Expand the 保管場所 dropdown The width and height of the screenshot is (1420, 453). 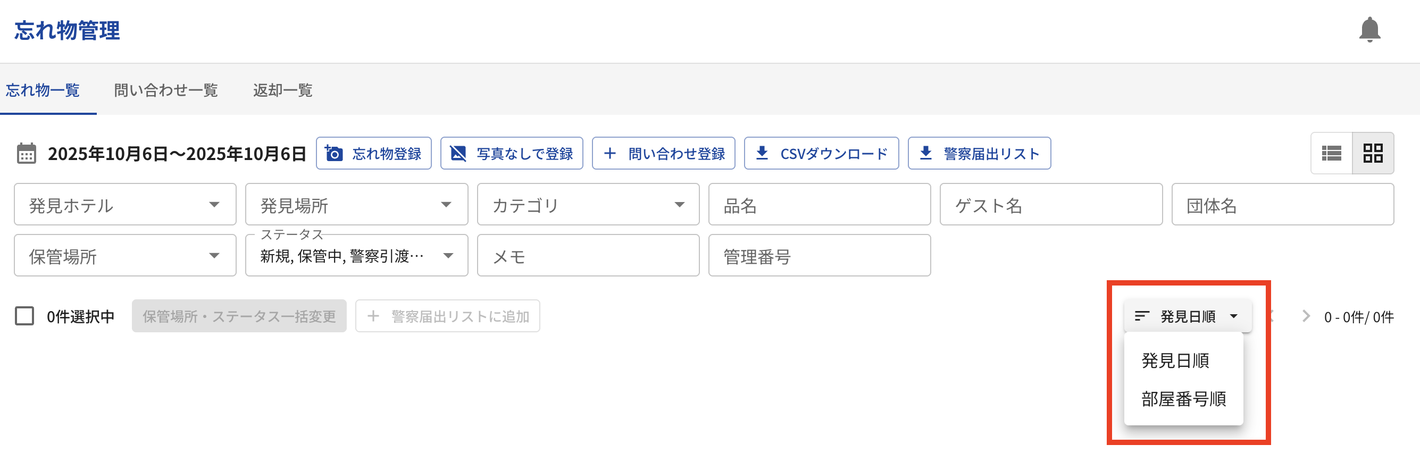tap(125, 256)
